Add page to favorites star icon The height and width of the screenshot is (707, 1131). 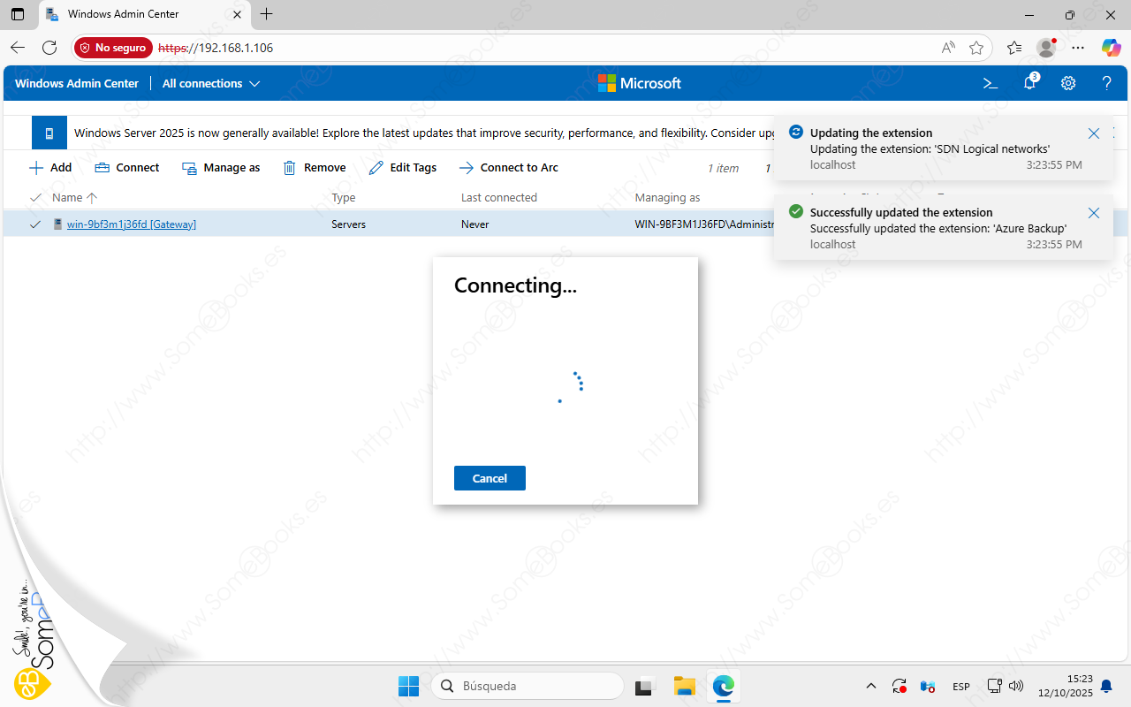[x=976, y=48]
